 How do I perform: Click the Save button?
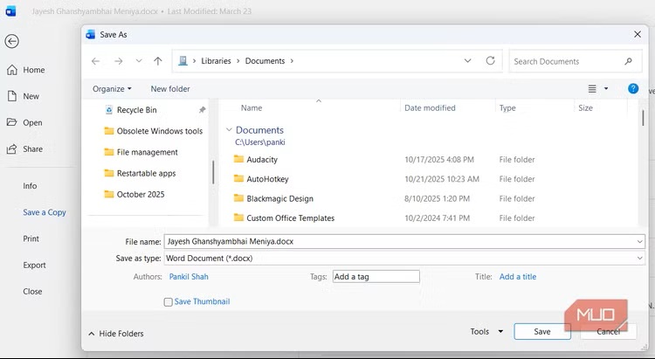click(x=541, y=332)
